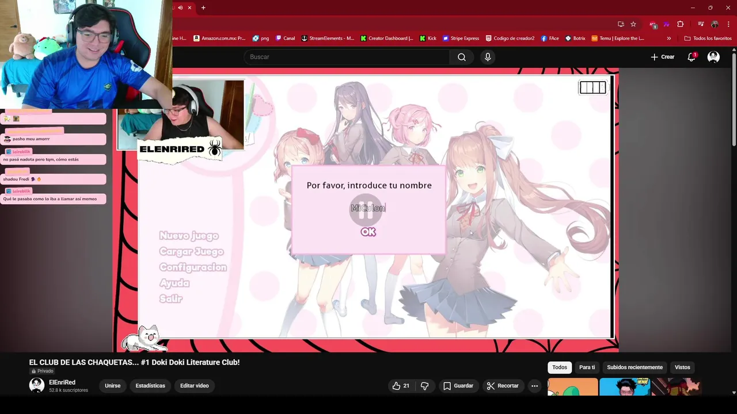The image size is (737, 414).
Task: Close the current browser tab
Action: [x=189, y=7]
